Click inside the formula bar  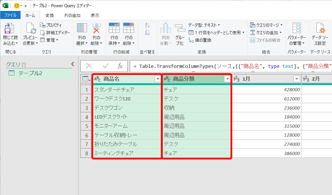click(x=231, y=66)
